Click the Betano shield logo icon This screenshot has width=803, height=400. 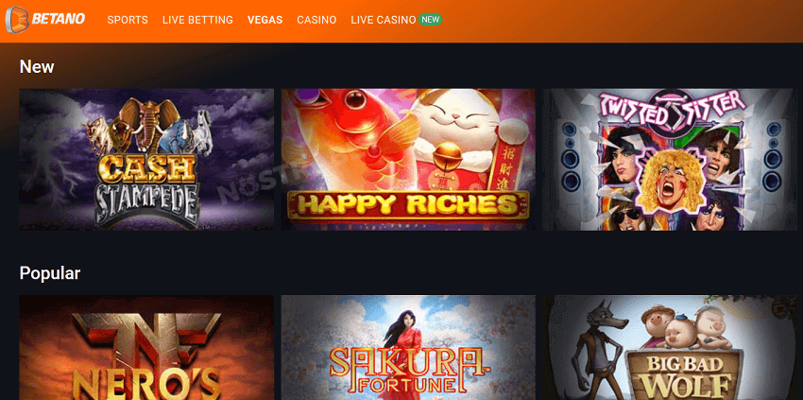(x=17, y=20)
